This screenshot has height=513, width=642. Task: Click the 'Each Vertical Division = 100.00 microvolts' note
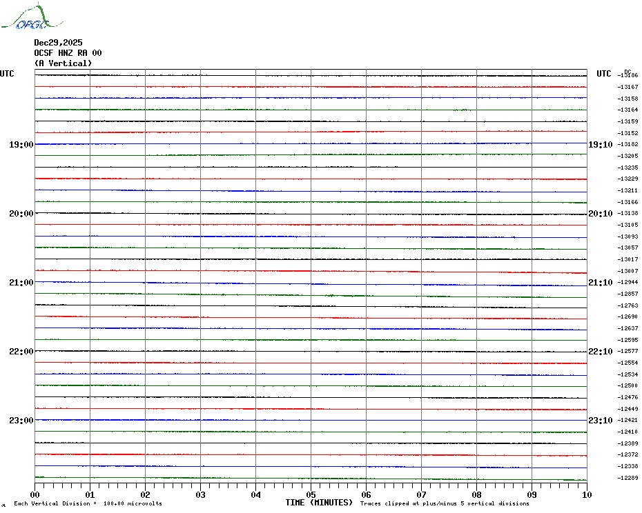88,503
